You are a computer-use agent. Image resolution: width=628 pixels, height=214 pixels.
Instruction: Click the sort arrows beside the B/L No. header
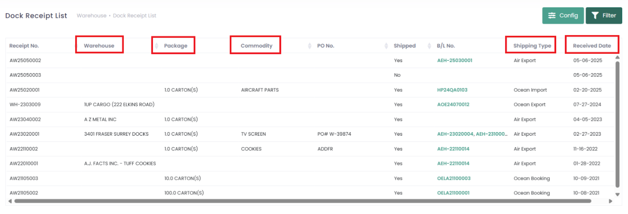[429, 46]
